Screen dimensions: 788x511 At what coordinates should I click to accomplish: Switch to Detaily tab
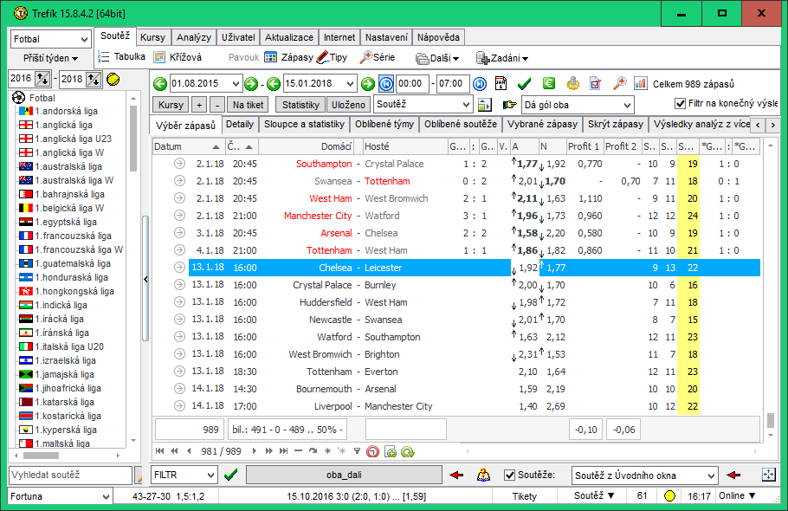[x=240, y=124]
